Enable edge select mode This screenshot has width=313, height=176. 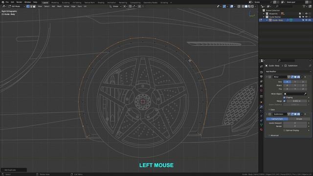(31, 6)
